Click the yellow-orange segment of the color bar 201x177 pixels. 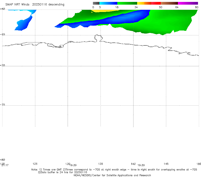tap(144, 3)
